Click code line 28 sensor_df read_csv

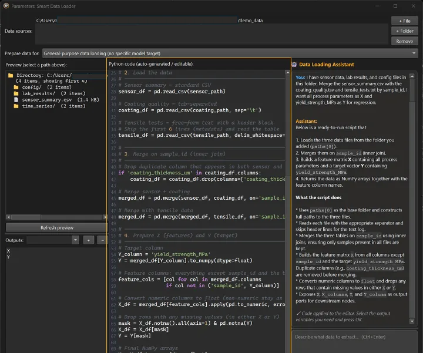point(172,92)
